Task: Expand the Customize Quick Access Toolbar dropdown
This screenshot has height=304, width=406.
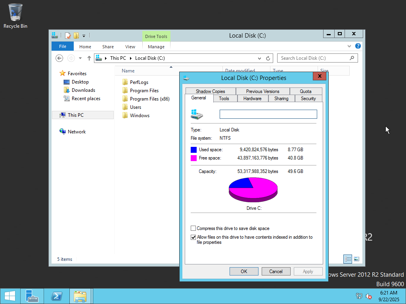Action: (84, 36)
